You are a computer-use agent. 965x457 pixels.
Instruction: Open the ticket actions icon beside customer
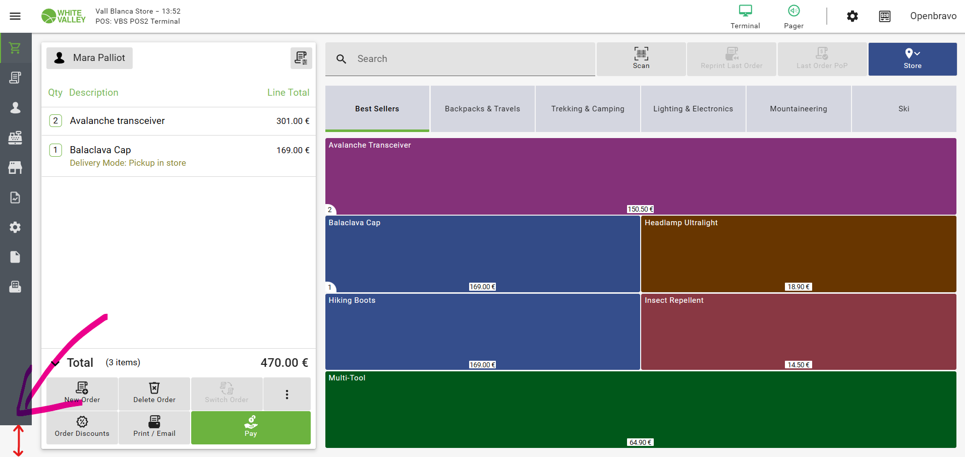click(301, 58)
